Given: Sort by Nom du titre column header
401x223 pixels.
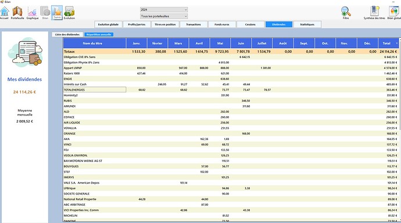Looking at the screenshot, I should pos(95,44).
